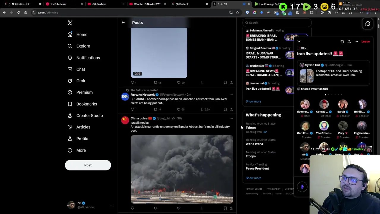Bookmark this page with star icon
Image resolution: width=380 pixels, height=214 pixels.
click(237, 12)
